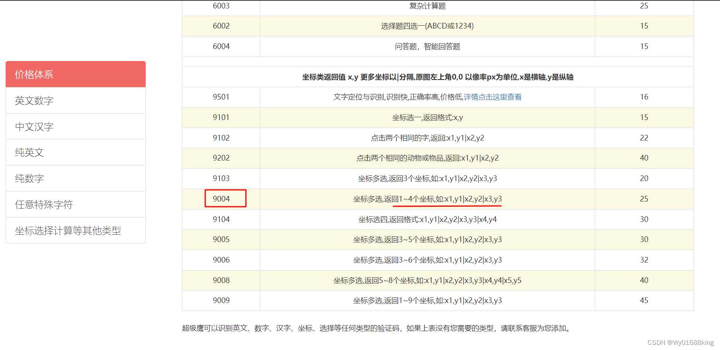
Task: Click the 9009 code cell
Action: pyautogui.click(x=221, y=301)
